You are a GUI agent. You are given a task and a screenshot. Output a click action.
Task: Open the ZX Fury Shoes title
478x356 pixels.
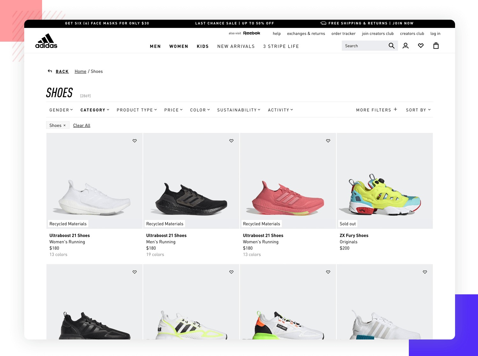click(x=354, y=236)
